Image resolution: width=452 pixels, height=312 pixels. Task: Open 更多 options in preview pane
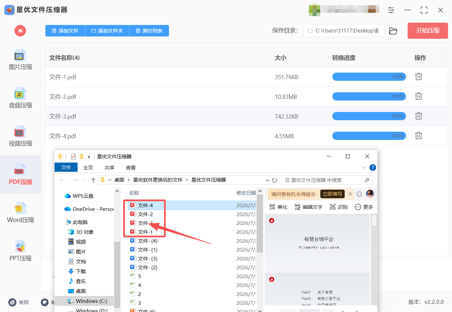[364, 207]
